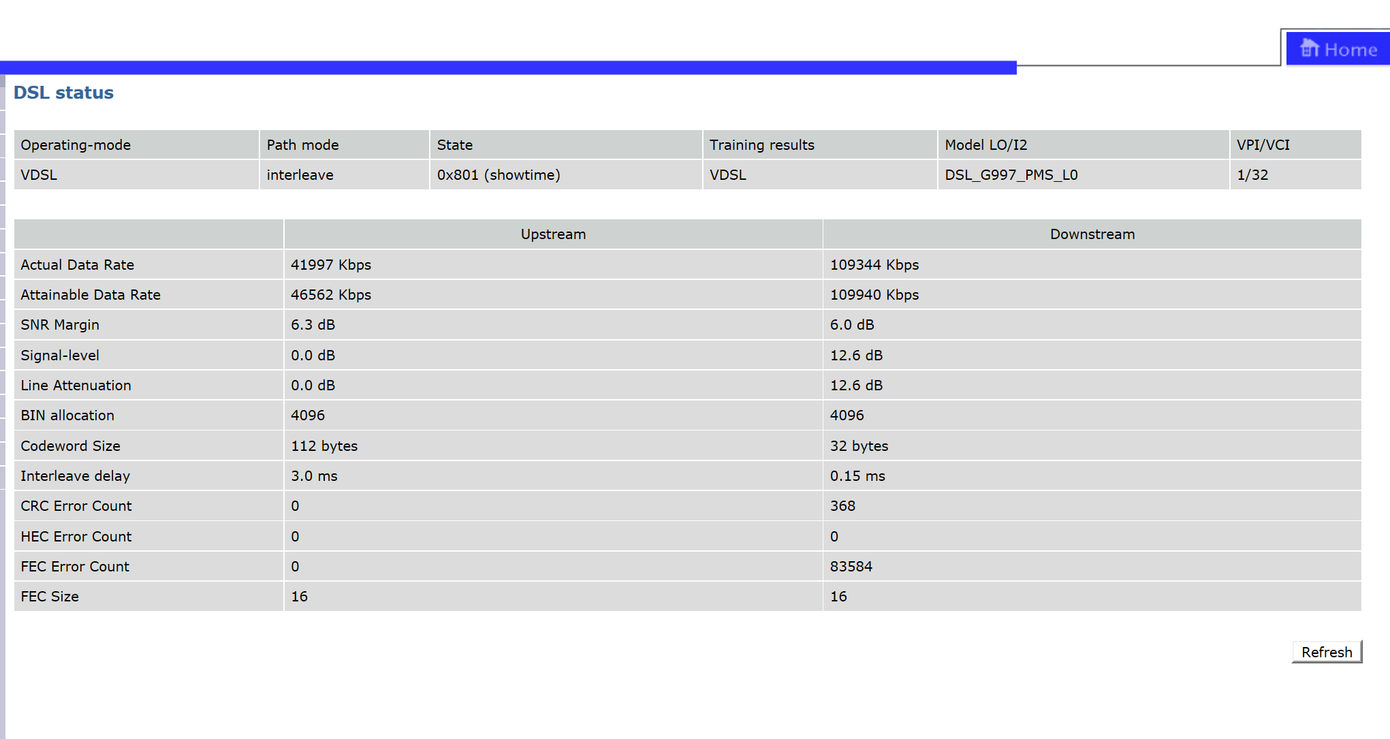Select the DSL_G997_PMS_L0 model value

pos(1011,175)
